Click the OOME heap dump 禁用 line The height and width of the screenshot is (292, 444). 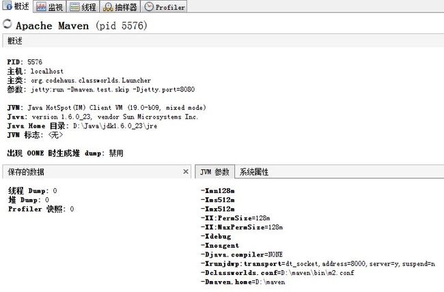[65, 153]
